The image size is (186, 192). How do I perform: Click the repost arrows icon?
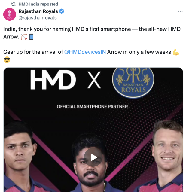pyautogui.click(x=13, y=4)
